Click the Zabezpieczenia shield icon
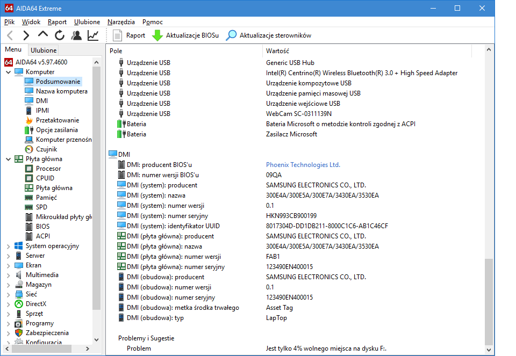 pos(19,333)
